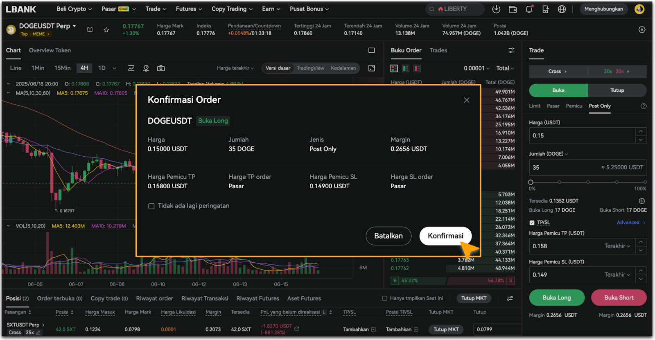Enable 'Tidak ada lagi peringatan' checkbox

(151, 206)
